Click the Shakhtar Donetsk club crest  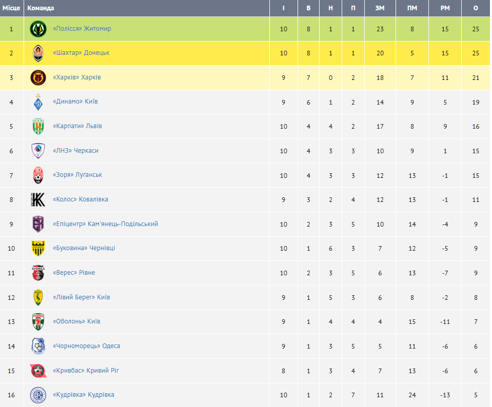coord(38,53)
